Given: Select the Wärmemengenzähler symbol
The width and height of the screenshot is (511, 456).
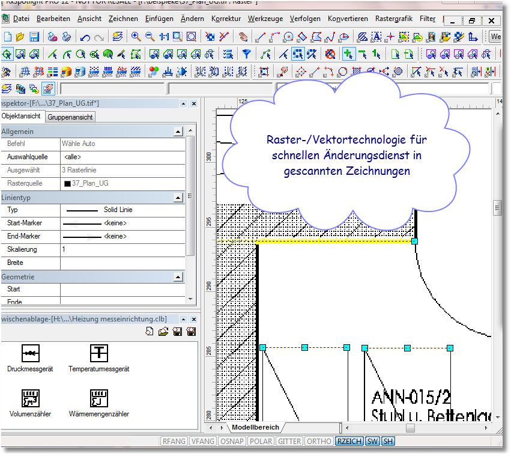Looking at the screenshot, I should (x=98, y=398).
